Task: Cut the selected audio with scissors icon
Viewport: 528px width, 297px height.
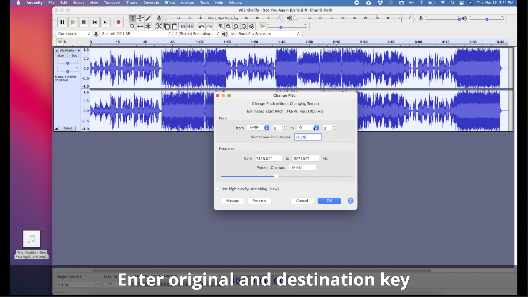Action: (159, 26)
